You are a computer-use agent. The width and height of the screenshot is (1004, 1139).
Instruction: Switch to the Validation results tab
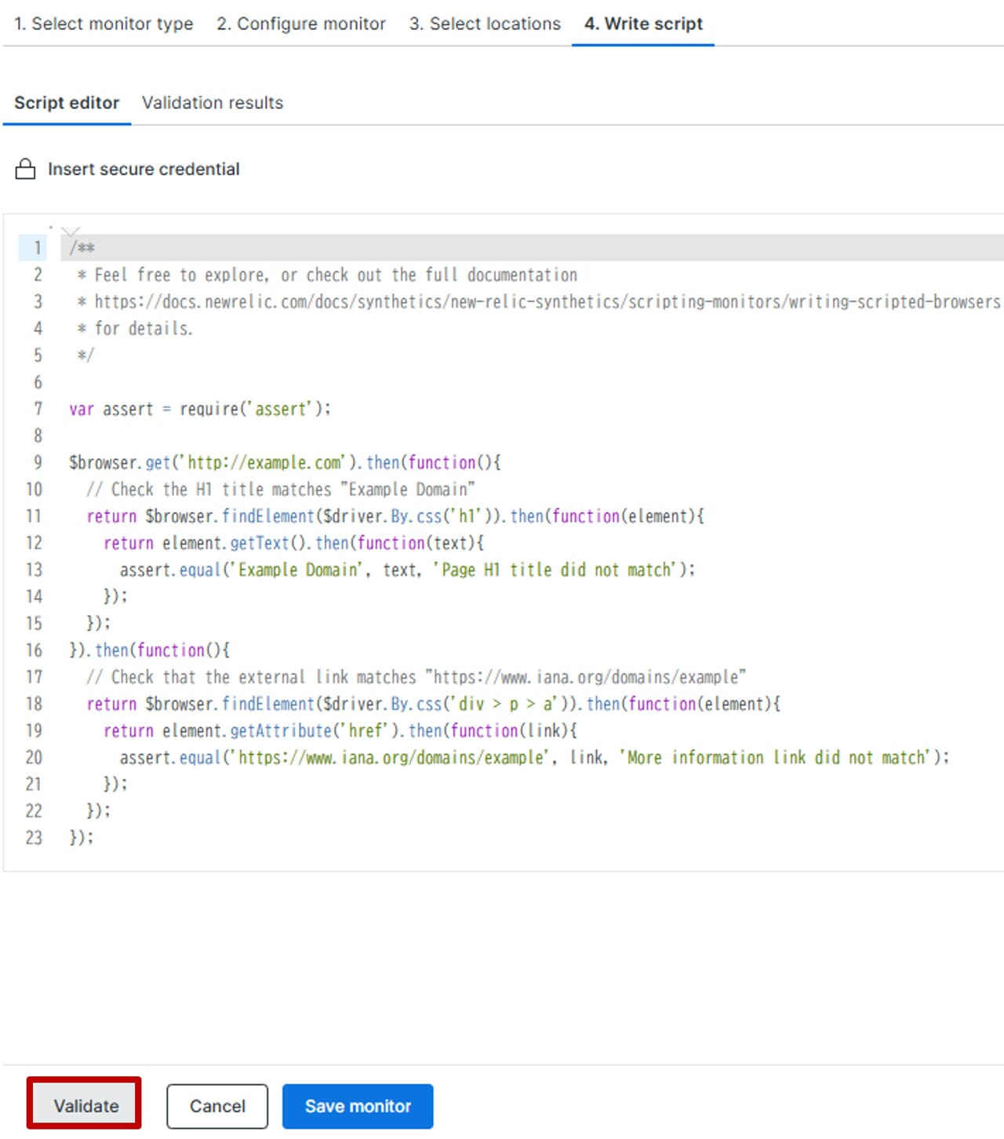[213, 103]
